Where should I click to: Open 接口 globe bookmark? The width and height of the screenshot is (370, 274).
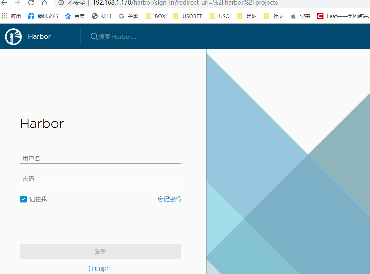tap(101, 16)
